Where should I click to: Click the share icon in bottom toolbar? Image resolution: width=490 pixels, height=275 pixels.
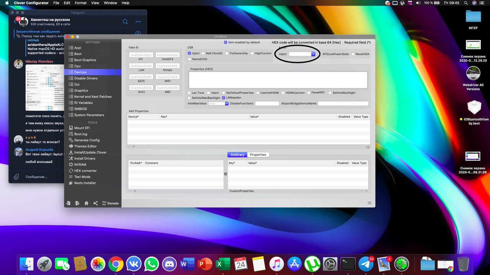[95, 203]
